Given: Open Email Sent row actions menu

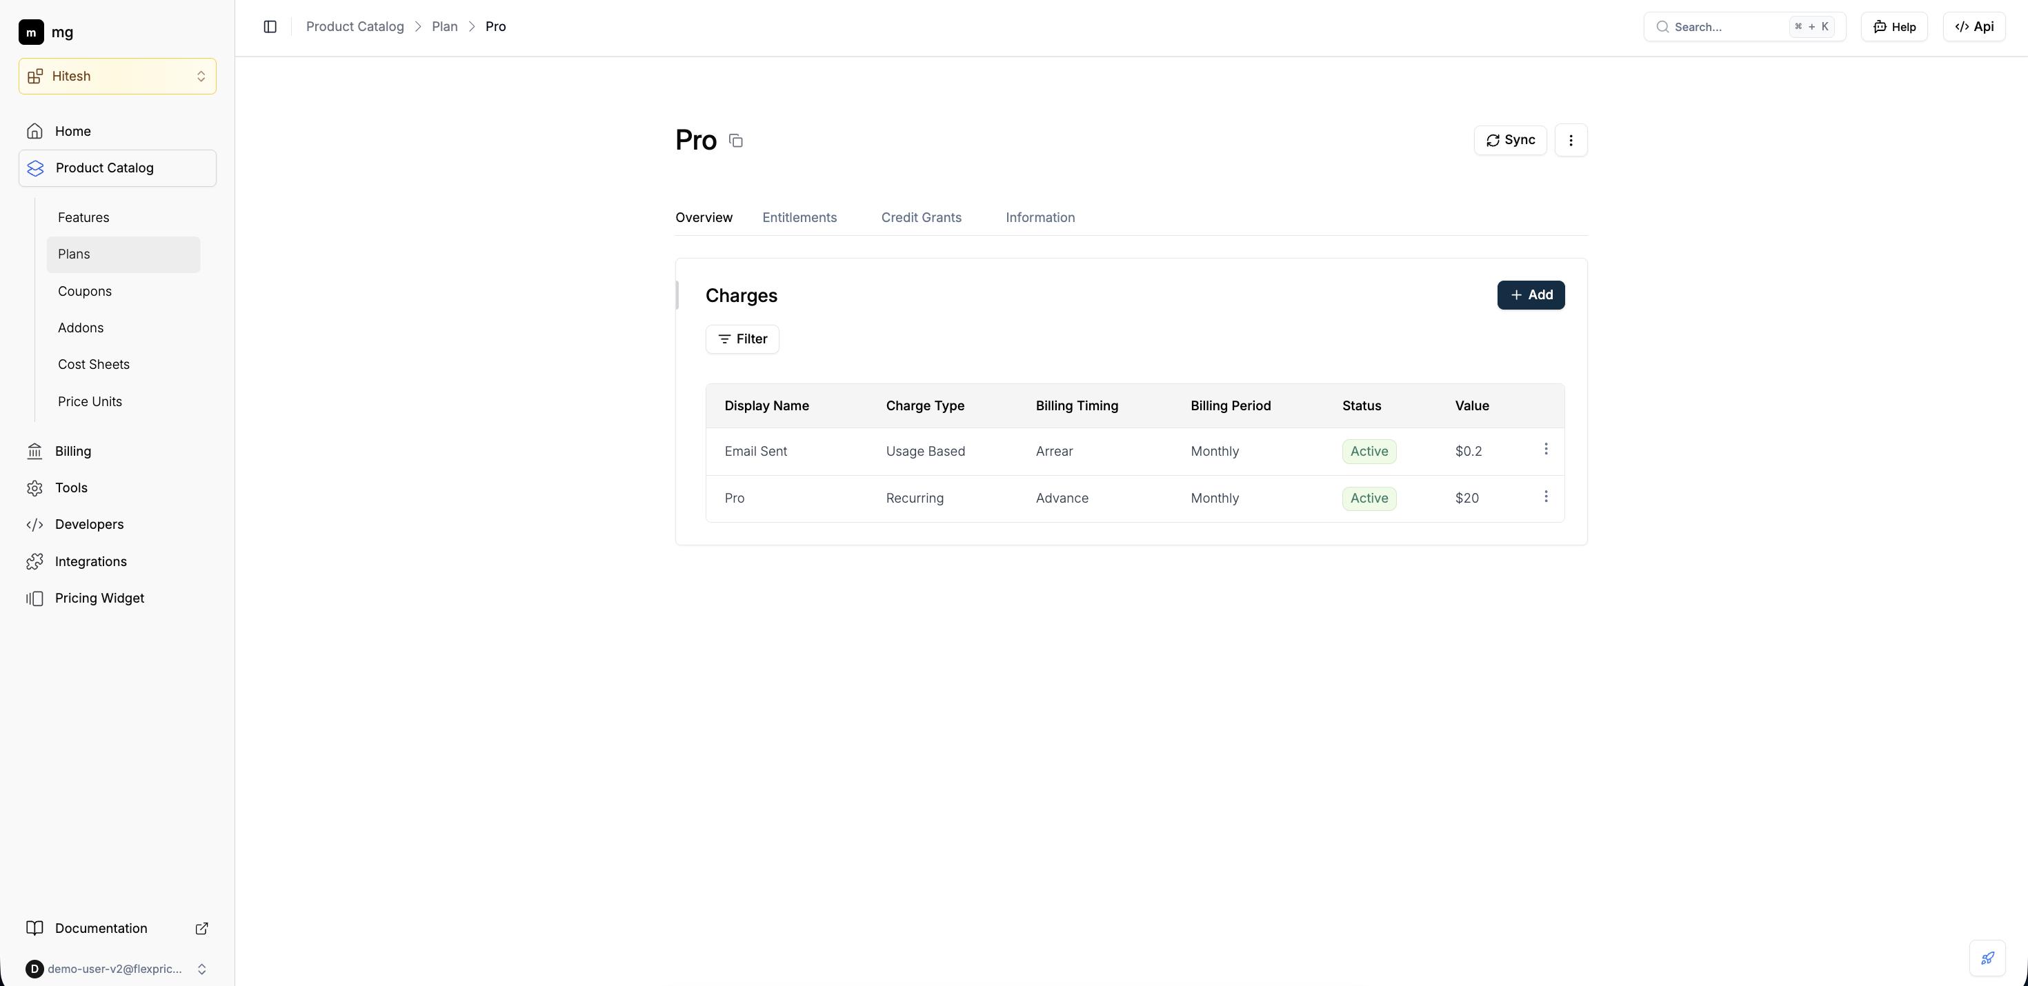Looking at the screenshot, I should 1545,450.
